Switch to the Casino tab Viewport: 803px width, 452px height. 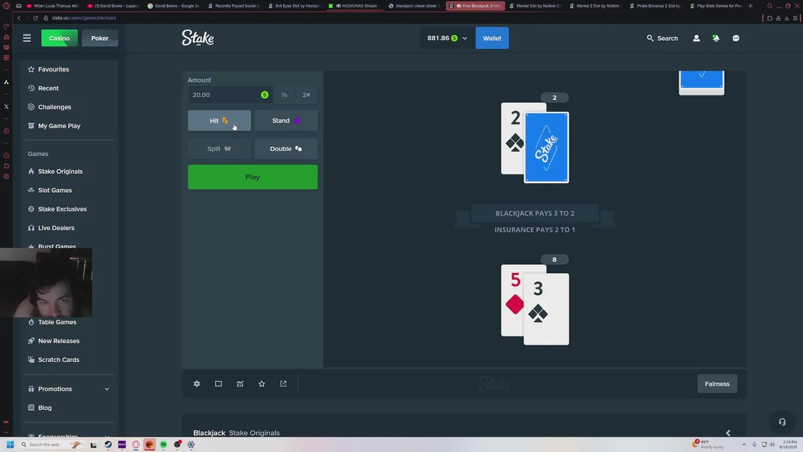[x=60, y=38]
